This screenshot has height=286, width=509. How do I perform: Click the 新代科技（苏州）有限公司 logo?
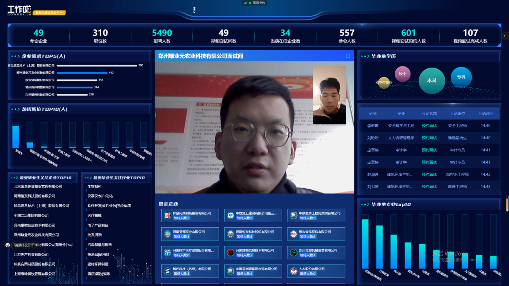coord(167,271)
